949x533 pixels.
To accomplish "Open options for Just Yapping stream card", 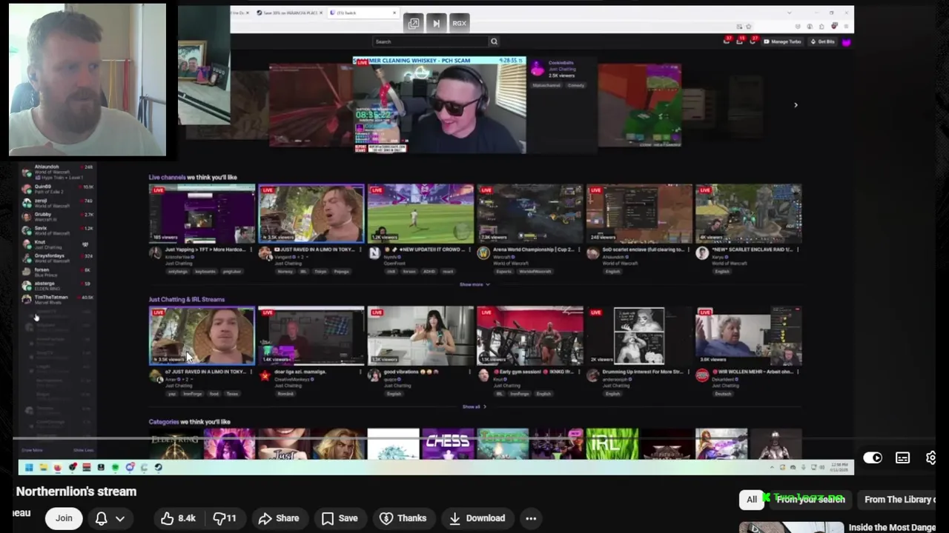I will (x=251, y=249).
